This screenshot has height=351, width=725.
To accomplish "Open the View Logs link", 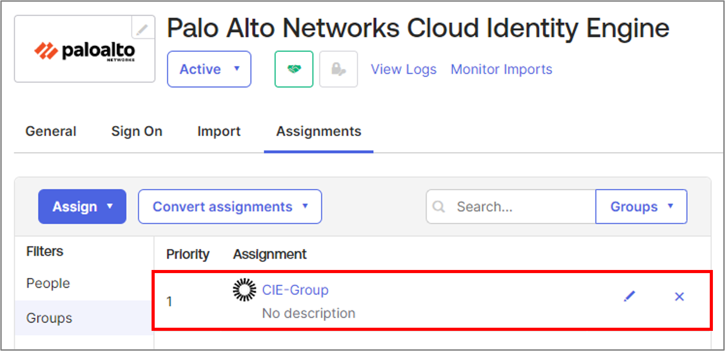I will point(404,69).
